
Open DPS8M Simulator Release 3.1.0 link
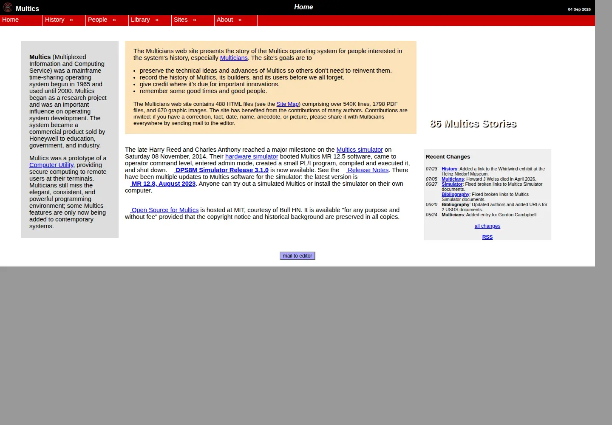221,170
